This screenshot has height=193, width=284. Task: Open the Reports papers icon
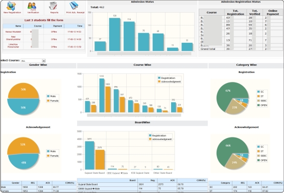tap(53, 6)
